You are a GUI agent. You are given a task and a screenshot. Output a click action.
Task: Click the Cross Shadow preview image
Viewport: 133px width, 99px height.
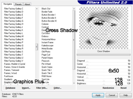[x=104, y=28]
